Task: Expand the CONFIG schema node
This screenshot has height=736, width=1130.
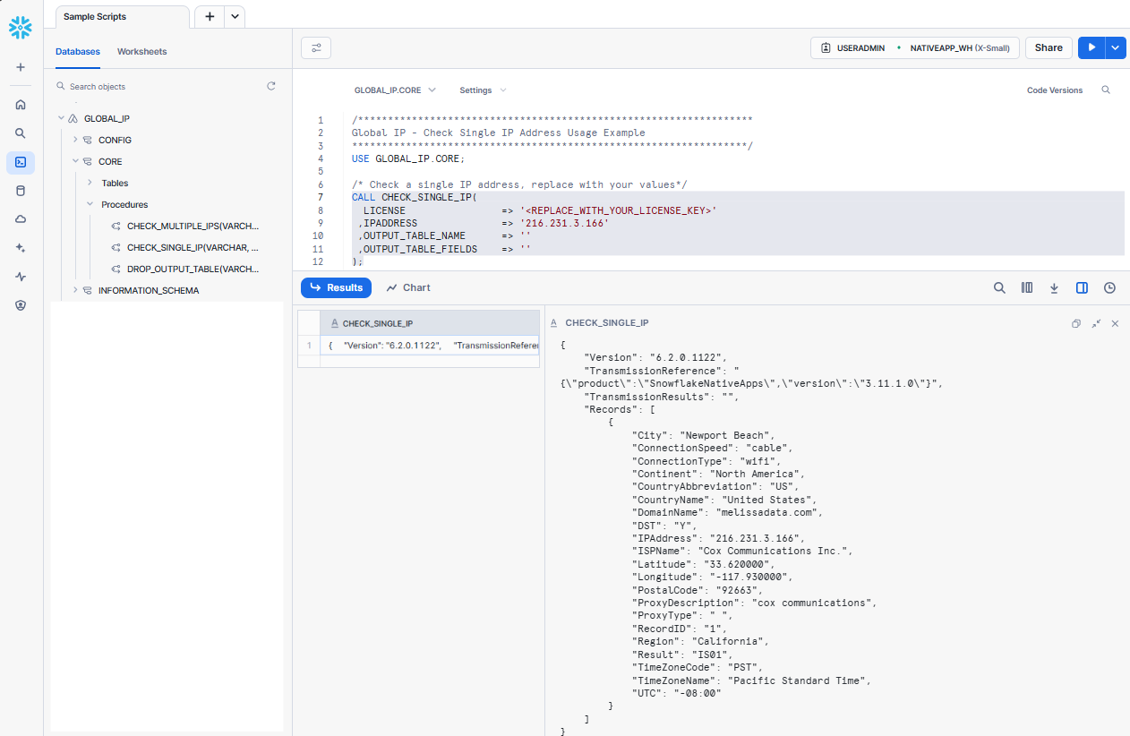Action: (x=75, y=140)
